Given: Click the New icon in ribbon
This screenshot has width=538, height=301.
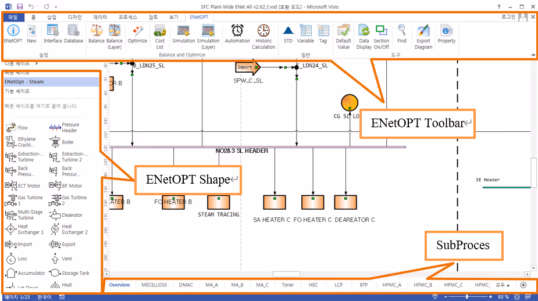Looking at the screenshot, I should (x=31, y=34).
